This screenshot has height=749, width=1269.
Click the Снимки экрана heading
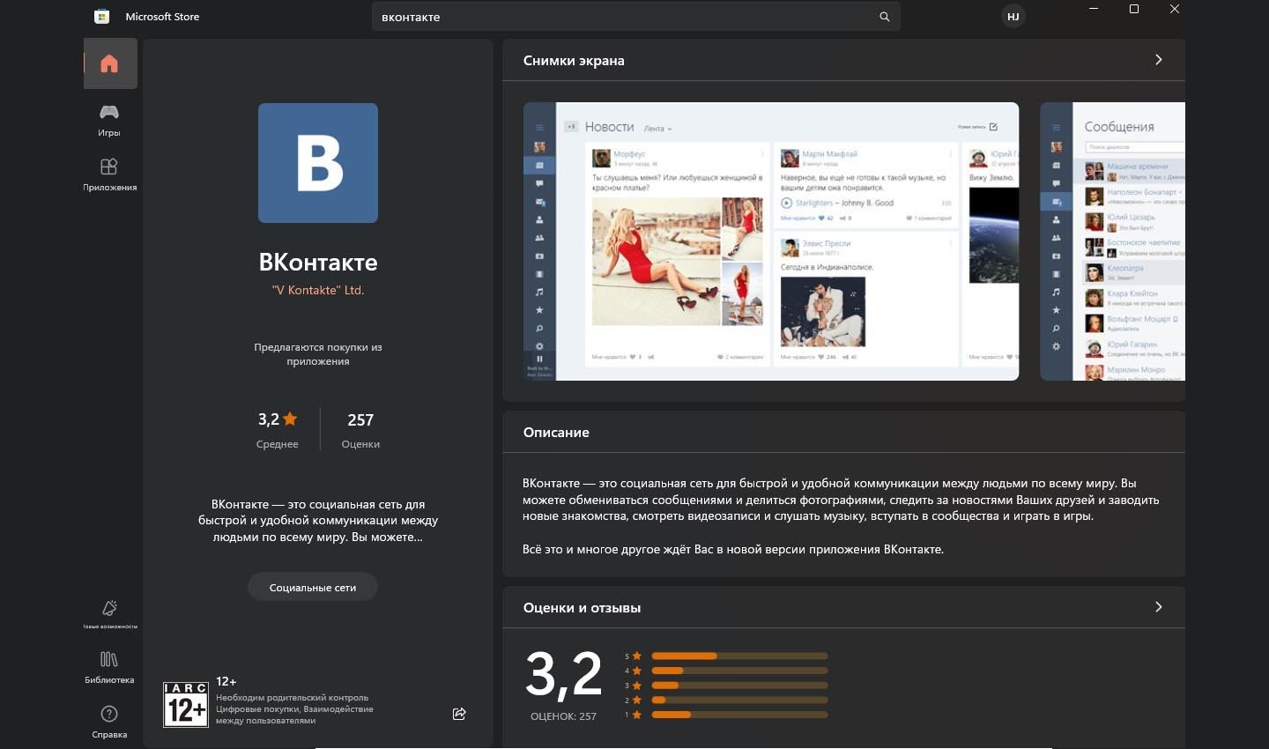[x=574, y=61]
